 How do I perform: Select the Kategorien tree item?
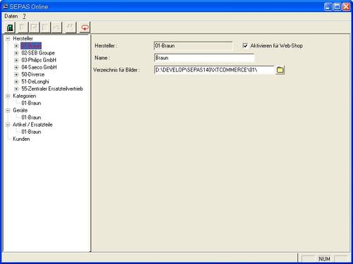pos(25,96)
